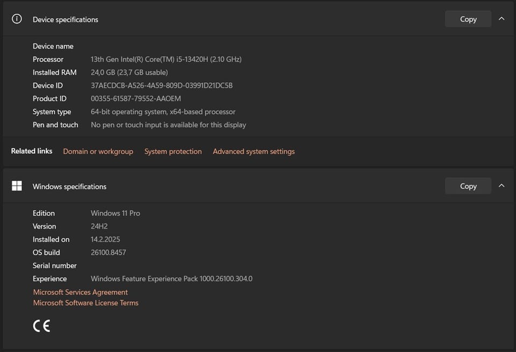
Task: Click the Experience label
Action: (x=49, y=278)
